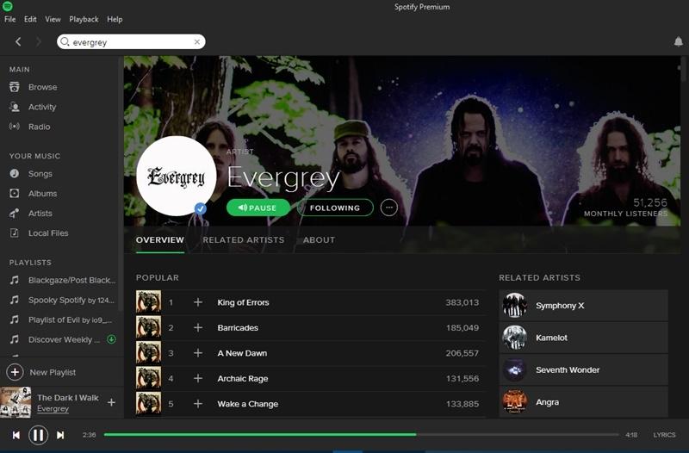Open the notifications bell

(679, 41)
